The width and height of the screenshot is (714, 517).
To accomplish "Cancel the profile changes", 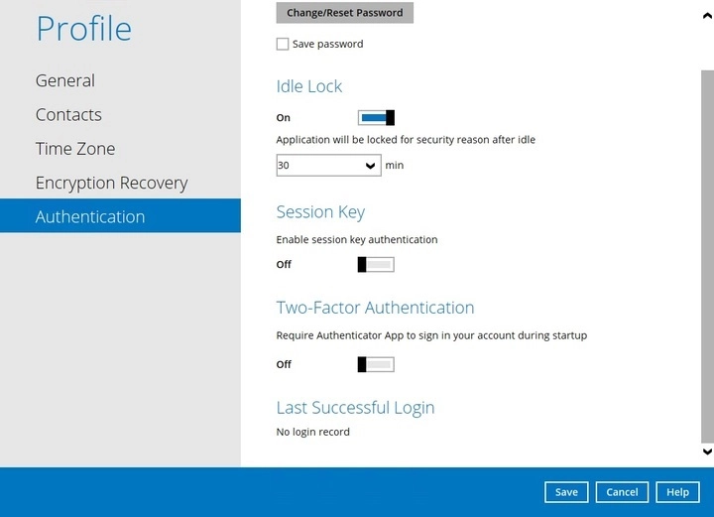I will [x=622, y=492].
